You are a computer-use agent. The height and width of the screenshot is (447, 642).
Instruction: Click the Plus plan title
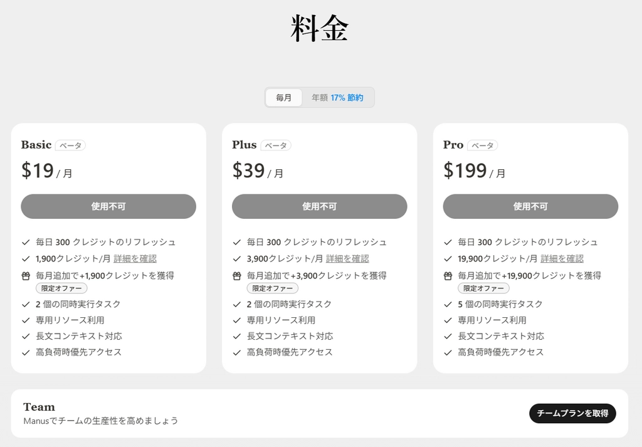[x=245, y=145]
